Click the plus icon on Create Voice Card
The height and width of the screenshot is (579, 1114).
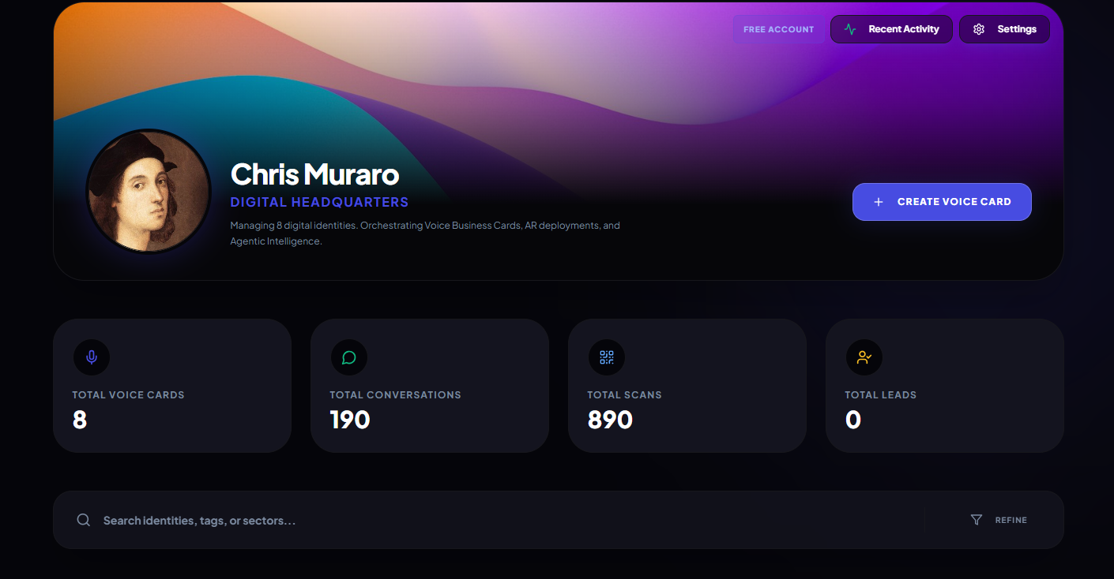coord(878,202)
